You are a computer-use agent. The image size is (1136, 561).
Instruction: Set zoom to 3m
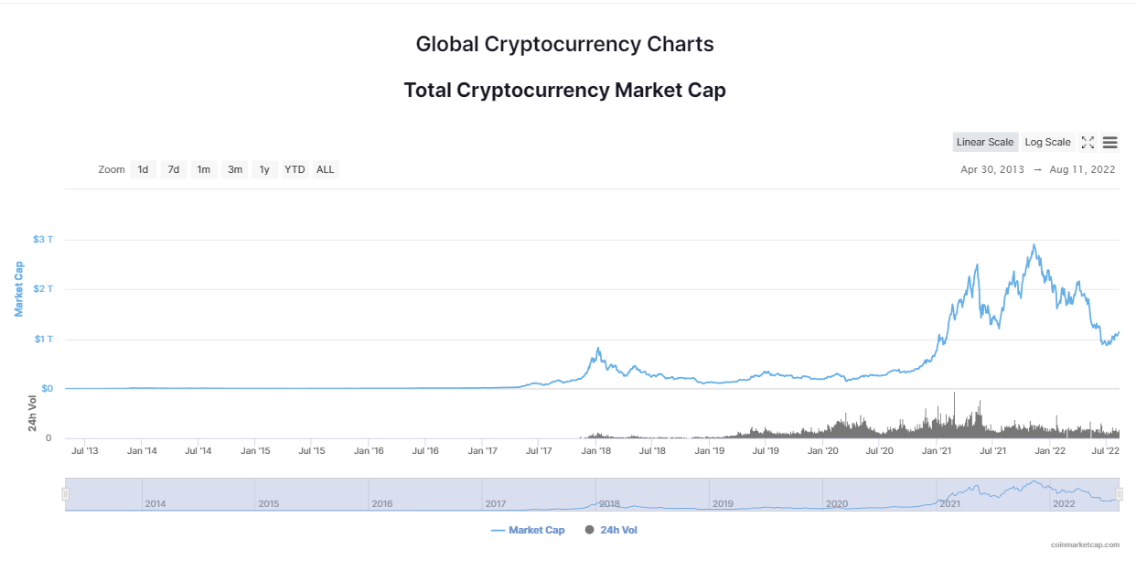pyautogui.click(x=235, y=169)
